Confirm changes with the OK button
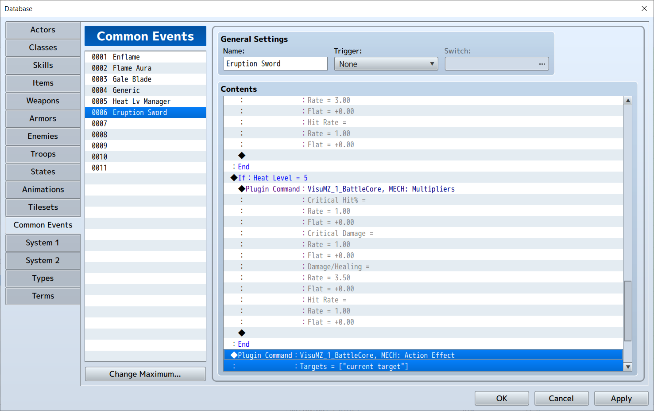Screen dimensions: 654x411 point(502,398)
